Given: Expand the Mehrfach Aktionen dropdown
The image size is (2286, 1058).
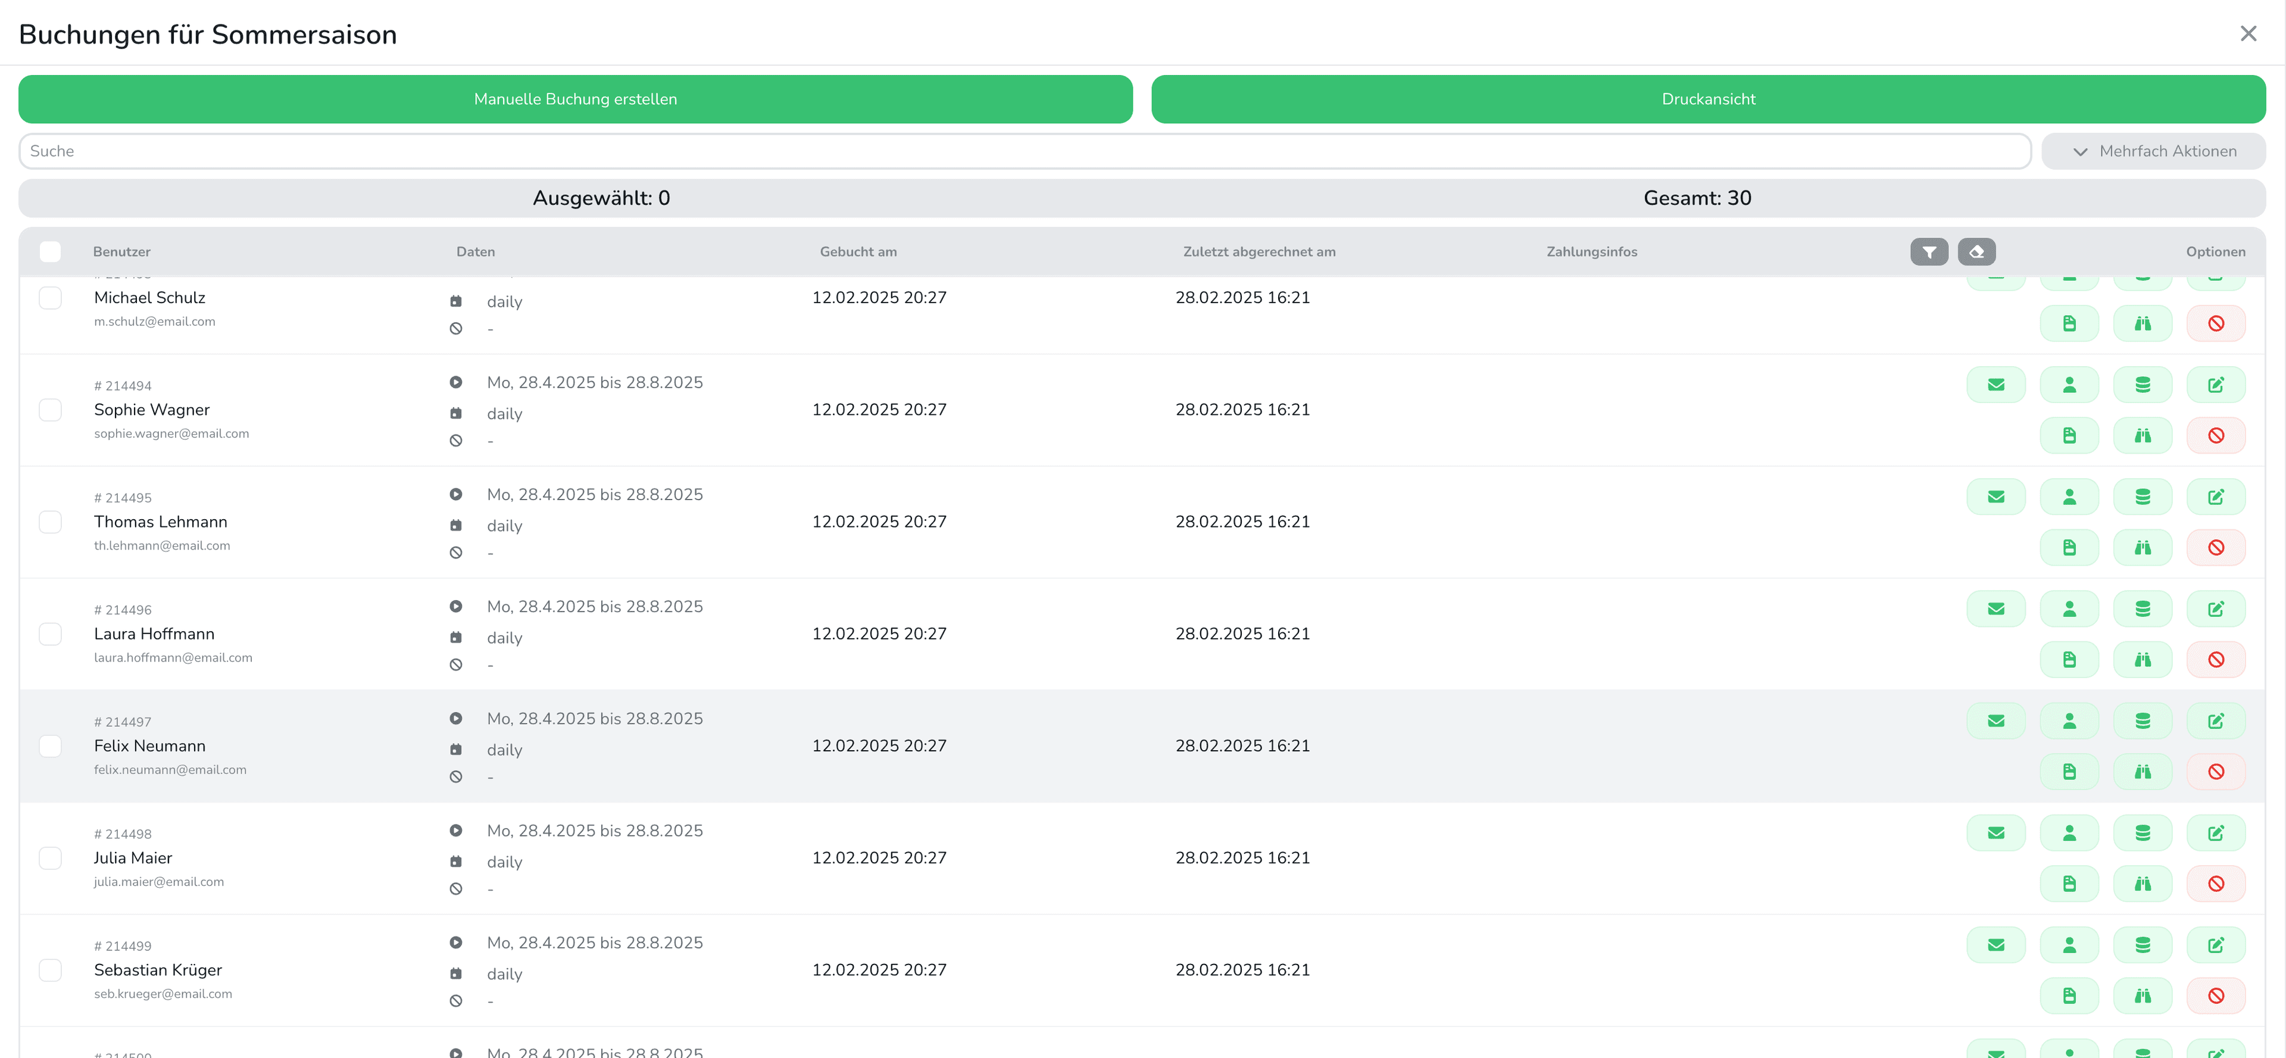Looking at the screenshot, I should (2153, 151).
